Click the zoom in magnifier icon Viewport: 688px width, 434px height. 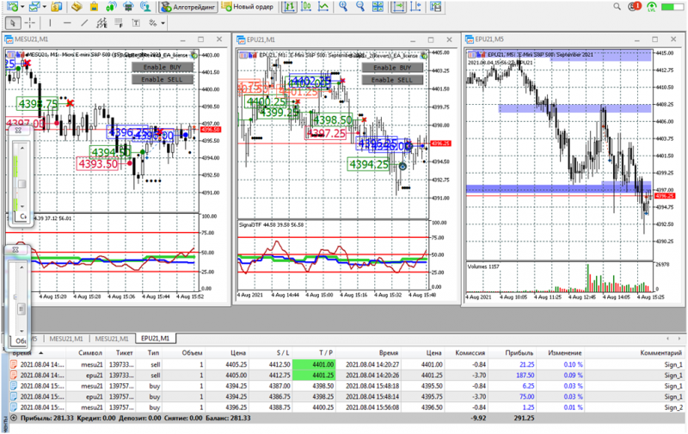(343, 7)
